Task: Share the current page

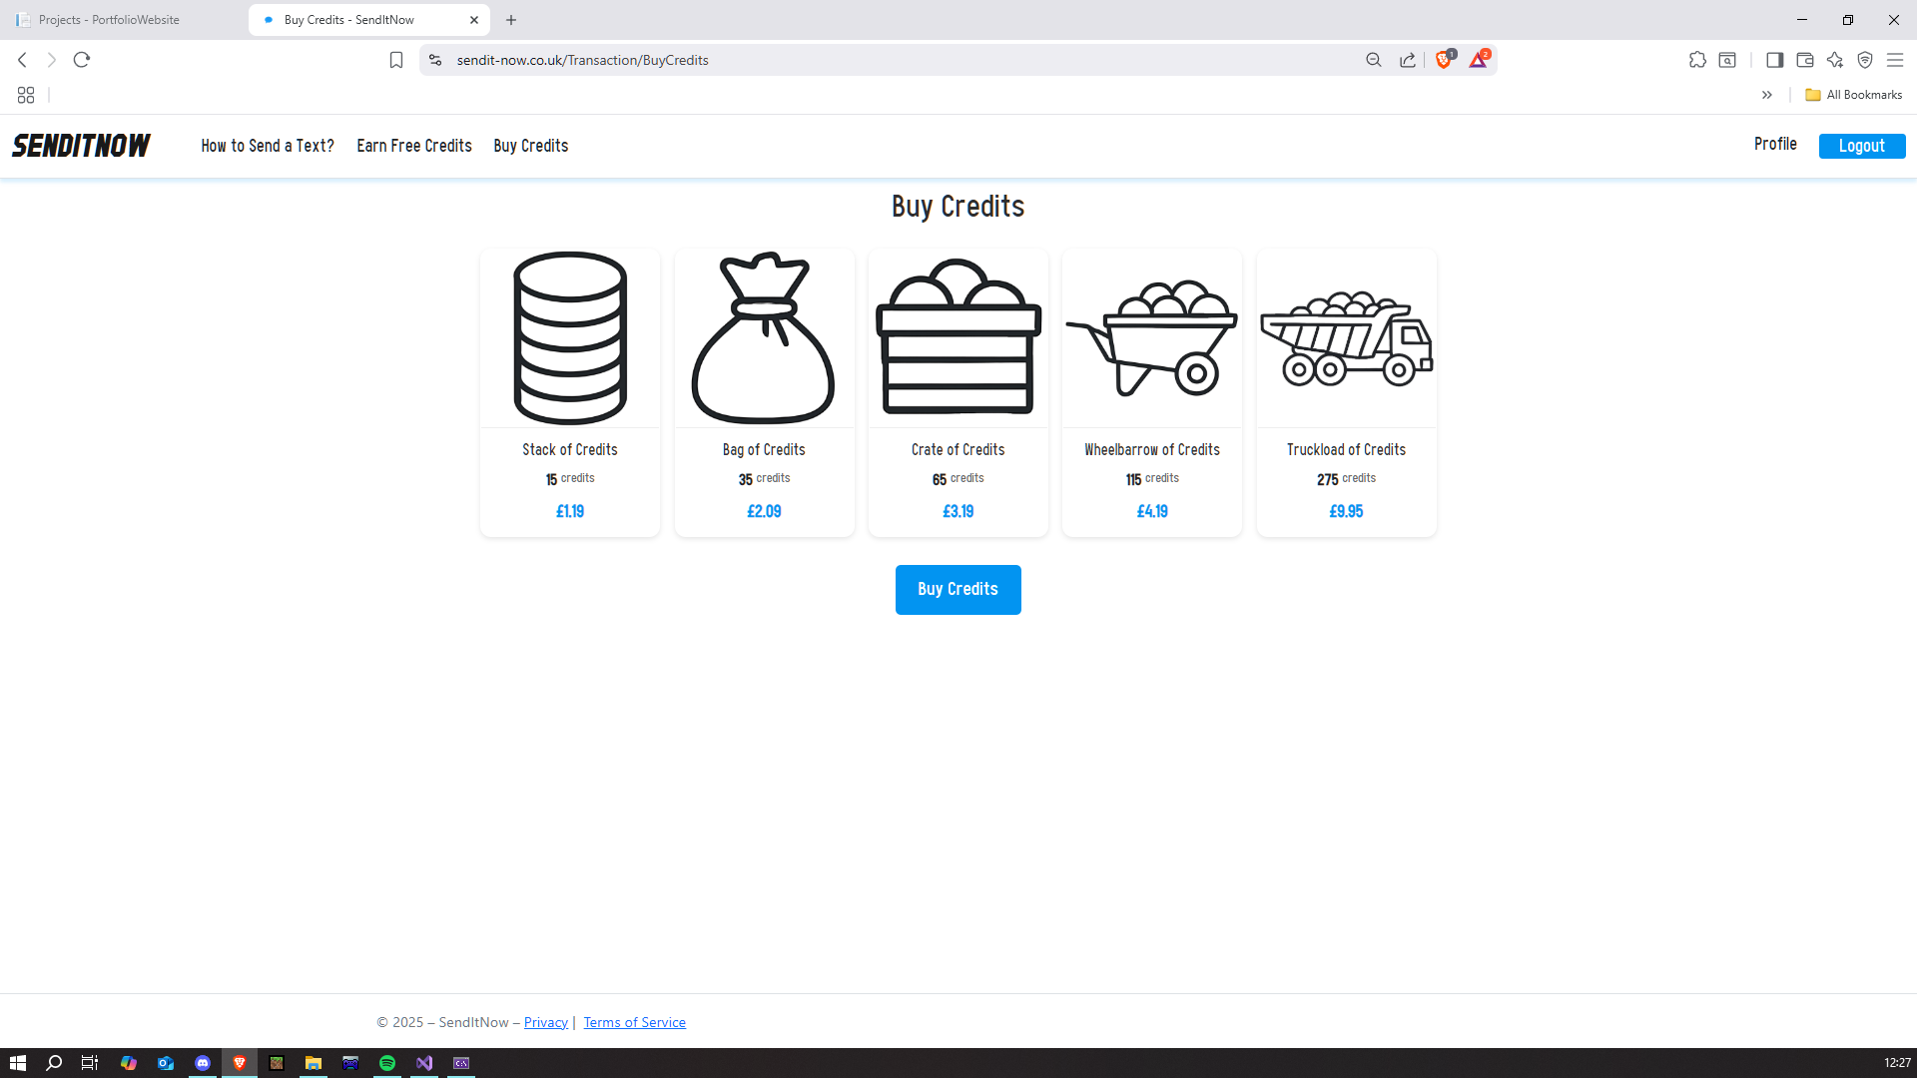Action: (1408, 60)
